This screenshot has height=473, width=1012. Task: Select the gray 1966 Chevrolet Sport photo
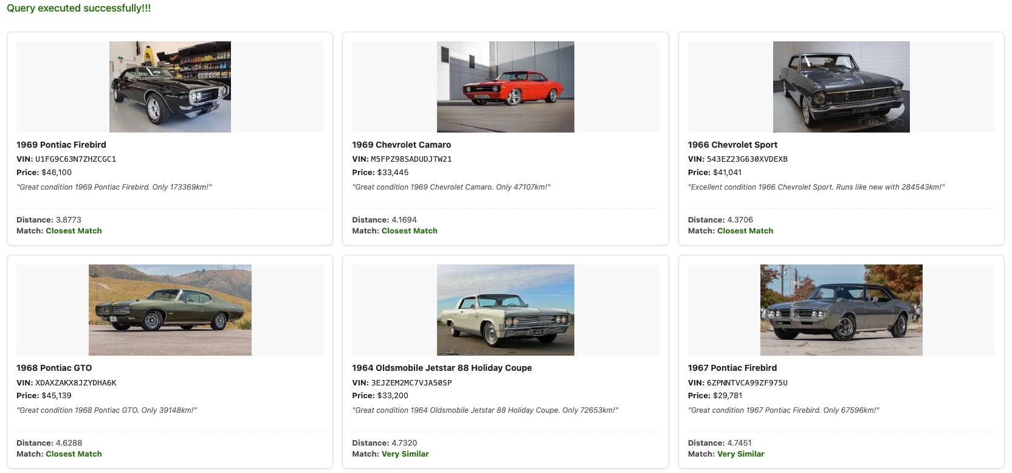click(x=841, y=87)
